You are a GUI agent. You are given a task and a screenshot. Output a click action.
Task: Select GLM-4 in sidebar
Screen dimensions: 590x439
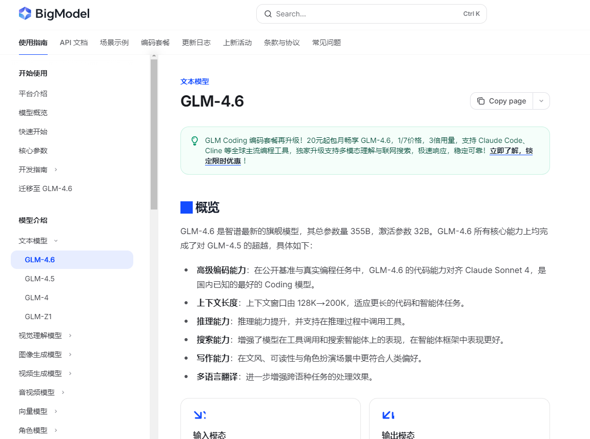[x=36, y=298]
